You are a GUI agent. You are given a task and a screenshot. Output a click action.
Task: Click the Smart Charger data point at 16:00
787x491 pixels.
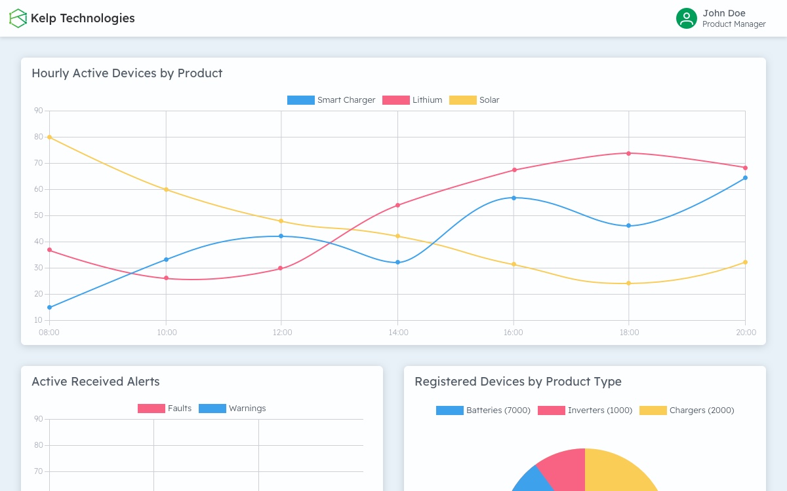[514, 197]
